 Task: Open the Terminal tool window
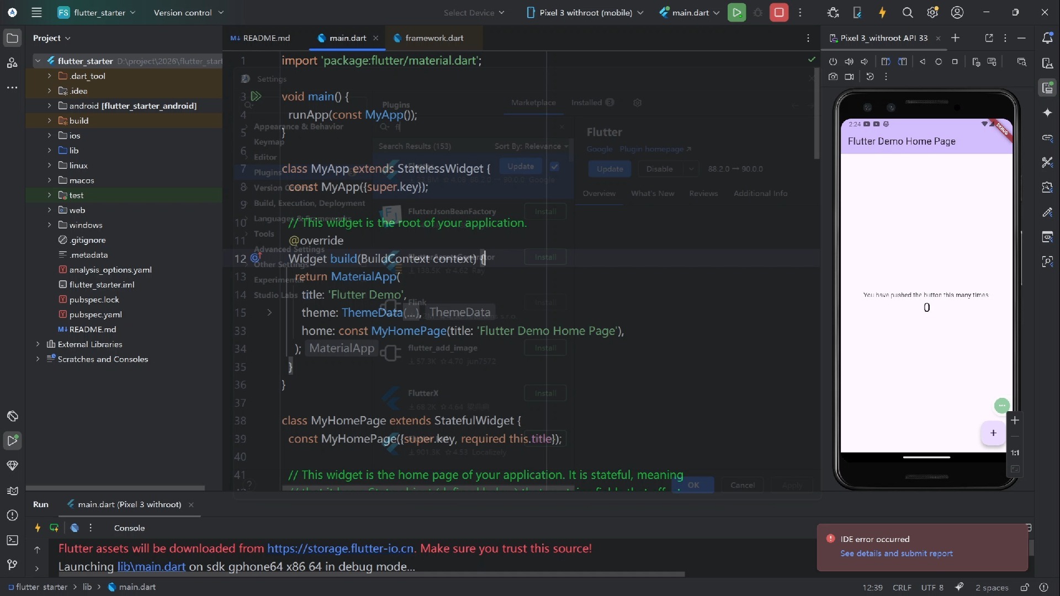pyautogui.click(x=12, y=540)
